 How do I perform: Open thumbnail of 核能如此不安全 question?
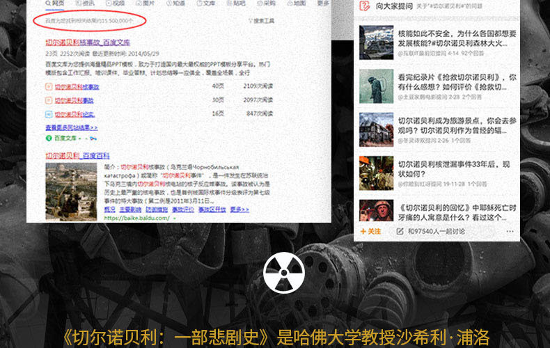coord(377,42)
